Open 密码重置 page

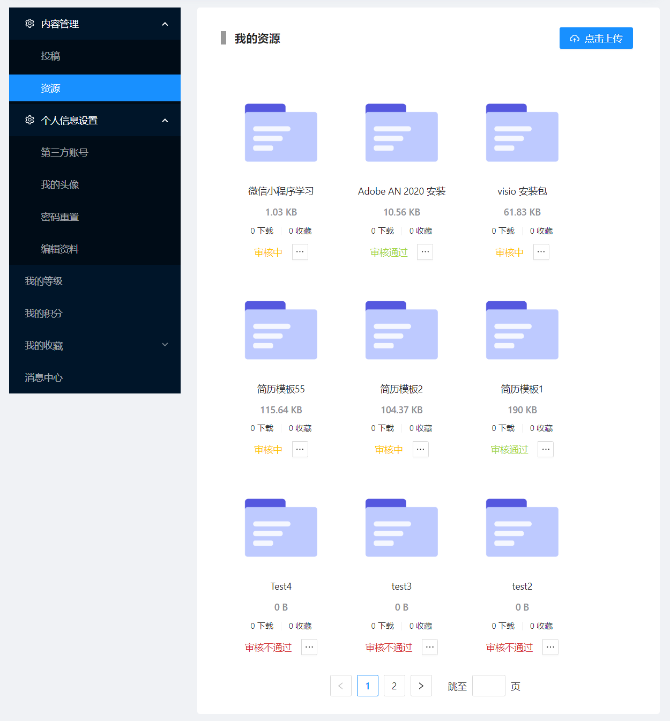click(95, 217)
